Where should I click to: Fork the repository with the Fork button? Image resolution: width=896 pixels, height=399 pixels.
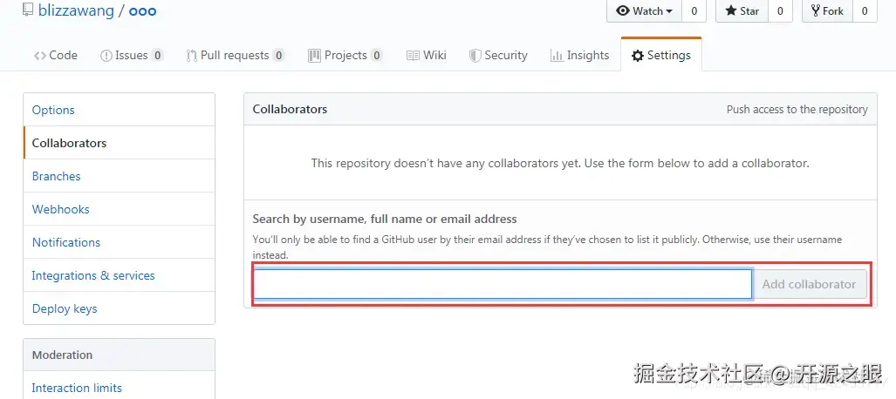pos(827,10)
